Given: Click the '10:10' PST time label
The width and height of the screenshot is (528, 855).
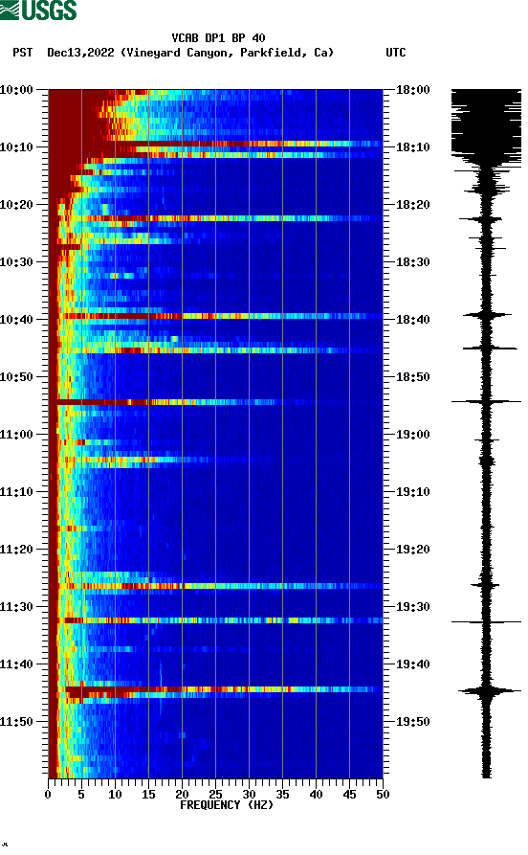Looking at the screenshot, I should click(x=16, y=147).
